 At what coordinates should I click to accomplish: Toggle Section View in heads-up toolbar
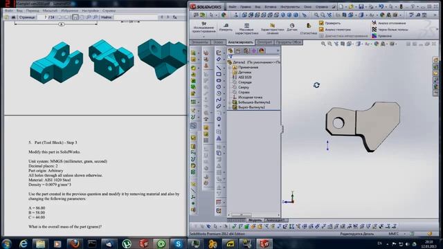343,44
